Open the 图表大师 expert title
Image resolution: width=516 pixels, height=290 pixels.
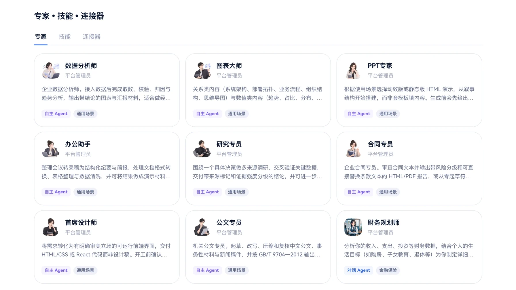click(x=229, y=66)
